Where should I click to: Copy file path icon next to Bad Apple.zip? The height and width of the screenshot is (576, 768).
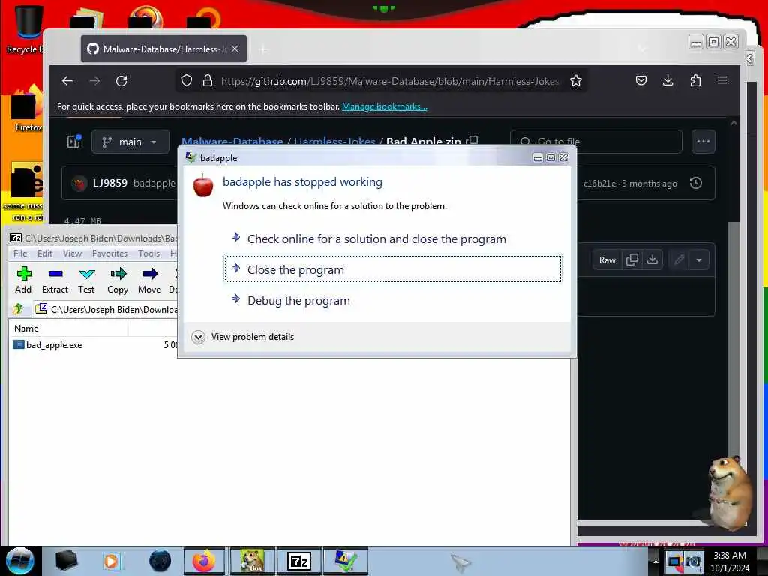pos(472,140)
